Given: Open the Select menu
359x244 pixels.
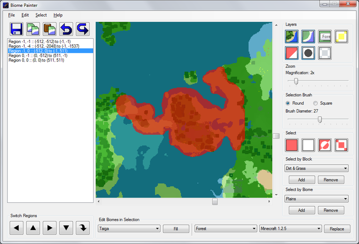Looking at the screenshot, I should (41, 15).
